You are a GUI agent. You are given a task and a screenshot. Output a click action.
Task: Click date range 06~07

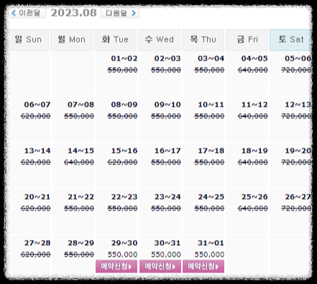click(37, 105)
